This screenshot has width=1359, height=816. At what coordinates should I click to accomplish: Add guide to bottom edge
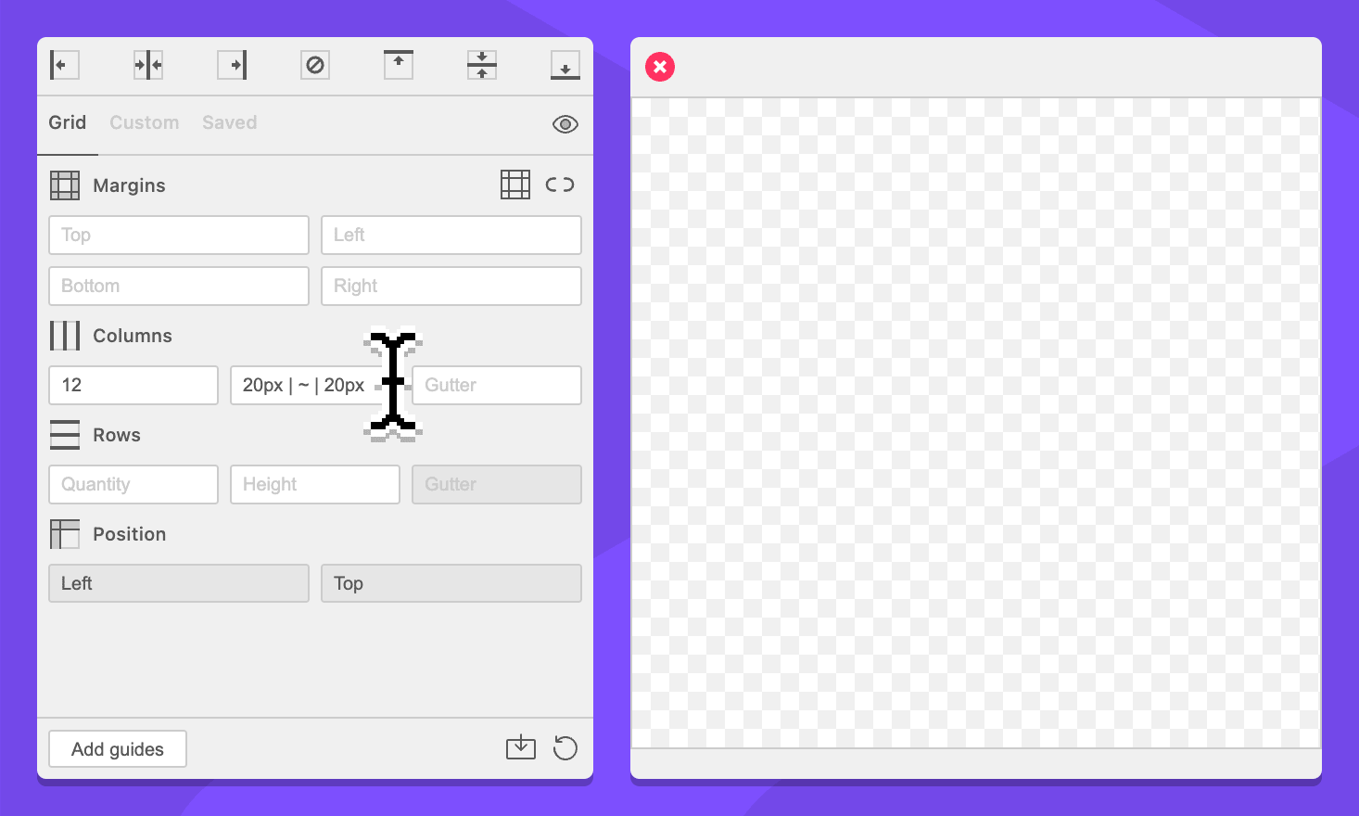565,65
